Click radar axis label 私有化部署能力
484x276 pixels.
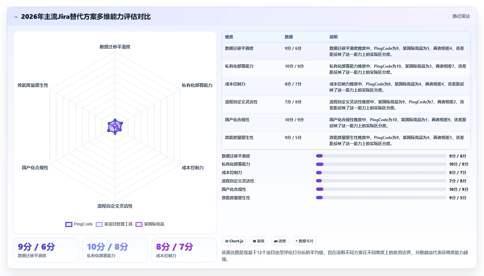197,85
